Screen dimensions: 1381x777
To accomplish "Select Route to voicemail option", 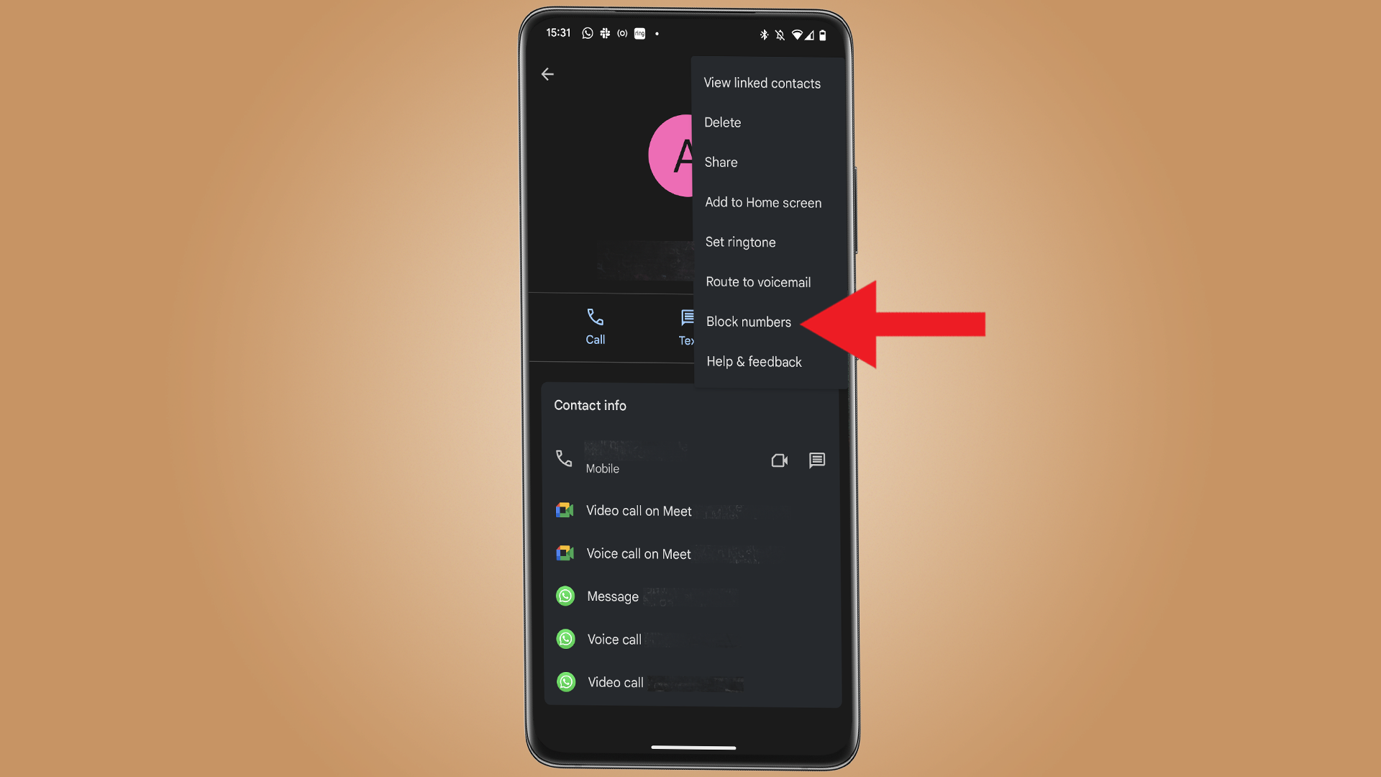I will pos(758,282).
